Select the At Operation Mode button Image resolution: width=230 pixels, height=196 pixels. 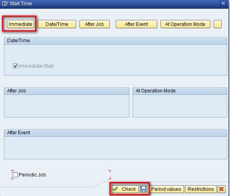[185, 24]
